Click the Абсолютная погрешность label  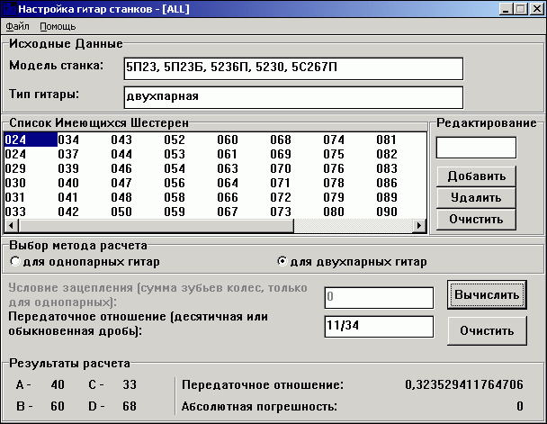pos(259,407)
